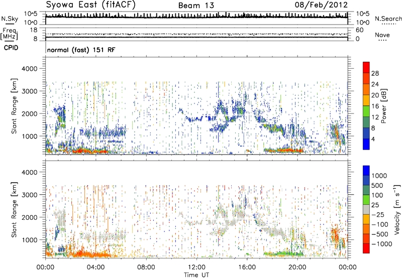Click the "-1000" label on velocity colorbar
The height and width of the screenshot is (278, 402).
pyautogui.click(x=382, y=244)
